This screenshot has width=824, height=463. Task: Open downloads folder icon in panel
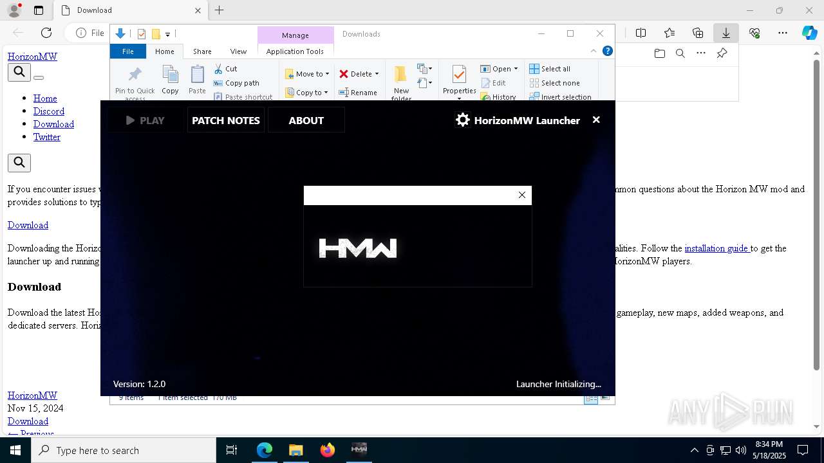659,53
